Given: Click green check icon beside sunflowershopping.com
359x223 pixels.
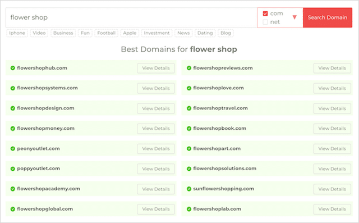Looking at the screenshot, I should click(189, 189).
